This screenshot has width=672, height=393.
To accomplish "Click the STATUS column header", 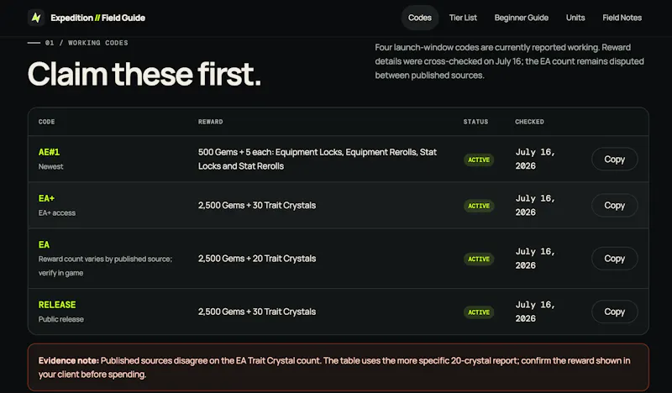I will 475,122.
